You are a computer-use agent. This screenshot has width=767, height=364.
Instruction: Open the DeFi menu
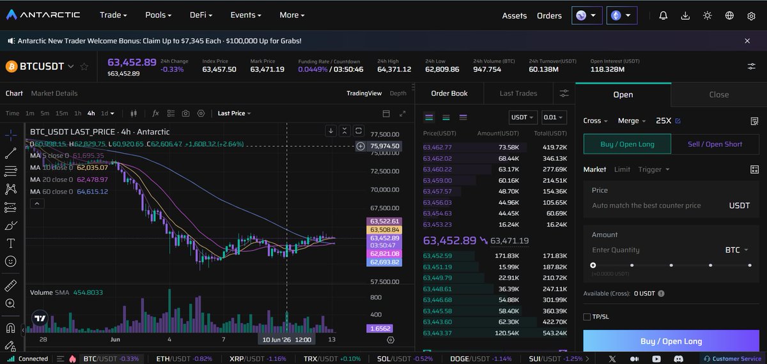click(201, 15)
